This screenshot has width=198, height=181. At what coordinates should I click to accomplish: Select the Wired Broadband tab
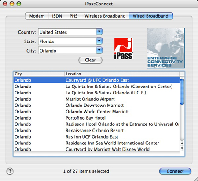150,16
